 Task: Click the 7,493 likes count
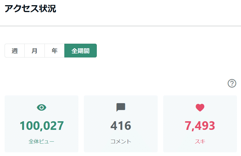point(200,126)
